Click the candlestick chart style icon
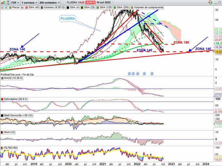Screen dimensions: 222x166 (x=3, y=2)
